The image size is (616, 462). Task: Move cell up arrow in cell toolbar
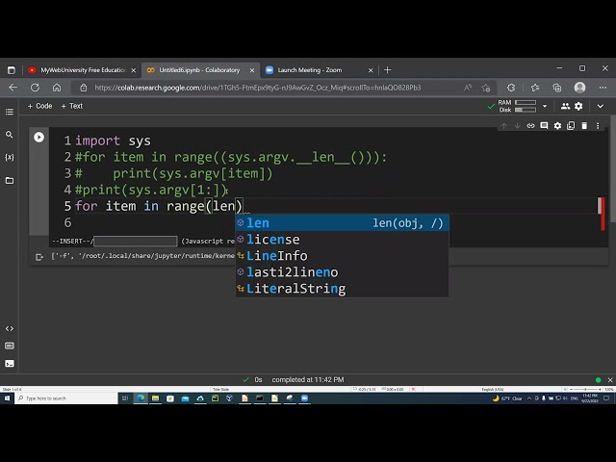click(504, 126)
